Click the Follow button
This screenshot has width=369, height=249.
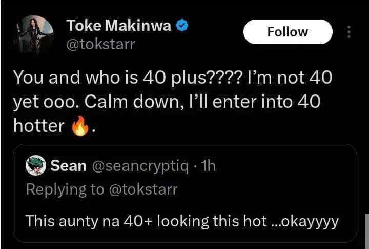click(x=288, y=32)
